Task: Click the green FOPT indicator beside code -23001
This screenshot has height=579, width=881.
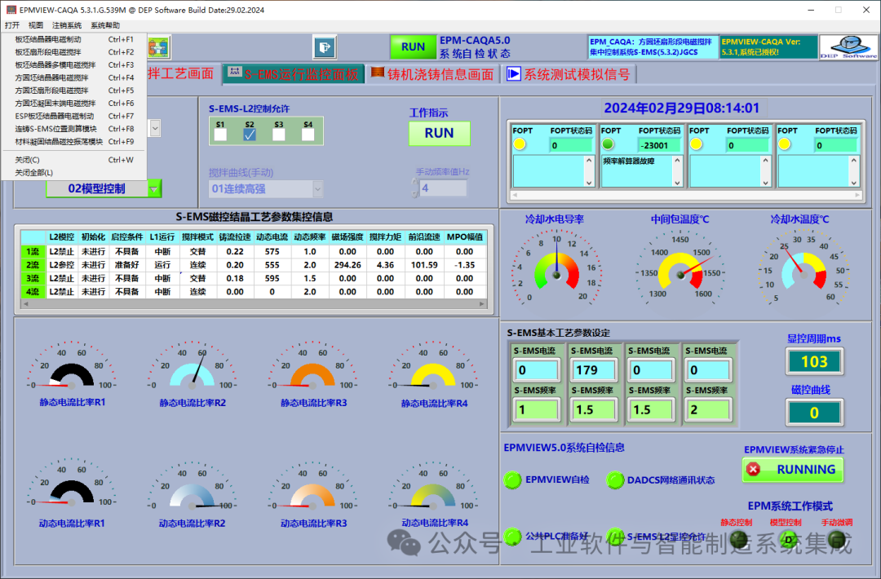Action: [x=608, y=144]
